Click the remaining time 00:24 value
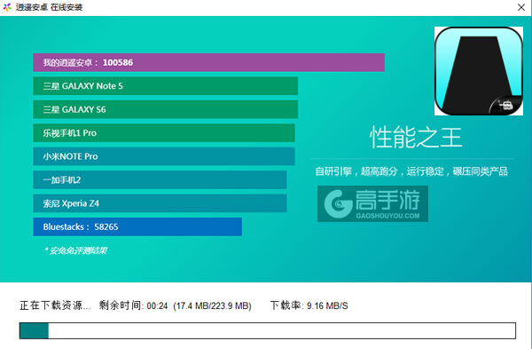The width and height of the screenshot is (532, 349). [x=157, y=305]
